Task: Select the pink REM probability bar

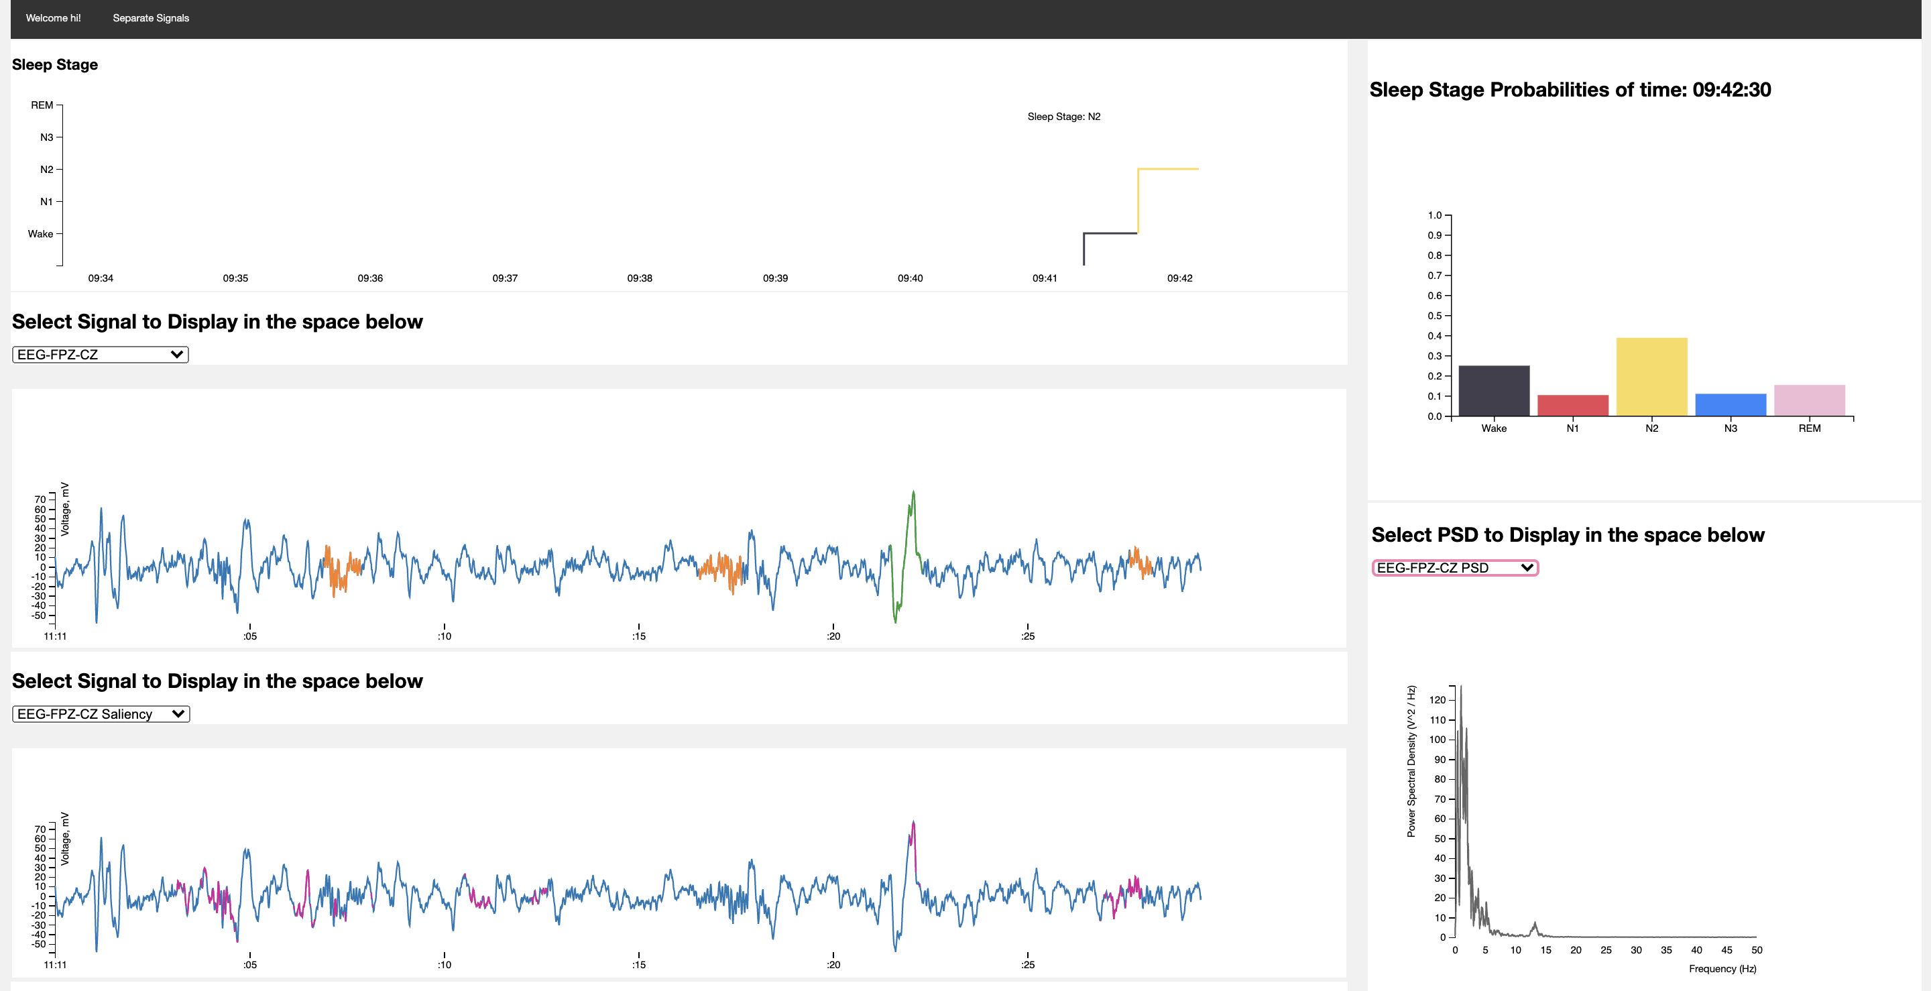Action: click(x=1809, y=400)
